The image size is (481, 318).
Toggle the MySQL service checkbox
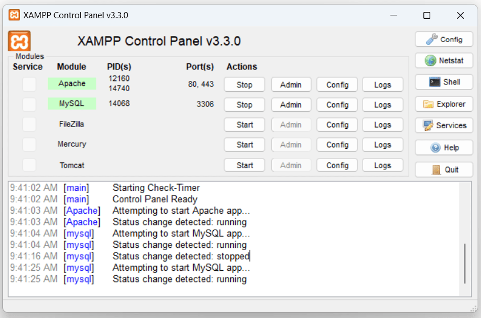click(29, 104)
